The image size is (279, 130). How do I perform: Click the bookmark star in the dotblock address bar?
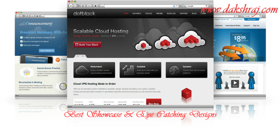point(174,6)
